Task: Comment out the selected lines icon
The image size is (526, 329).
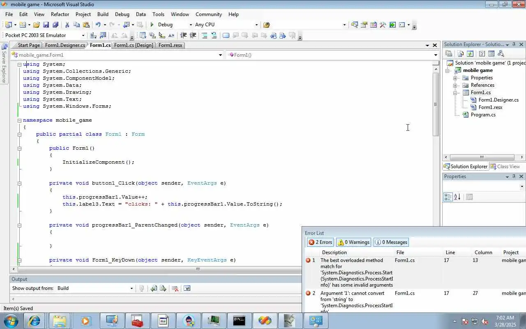Action: (x=204, y=35)
